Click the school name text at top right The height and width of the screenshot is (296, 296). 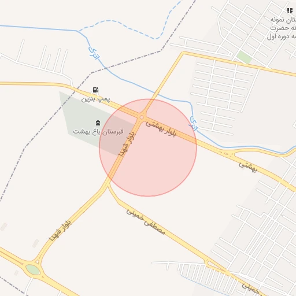pyautogui.click(x=283, y=28)
